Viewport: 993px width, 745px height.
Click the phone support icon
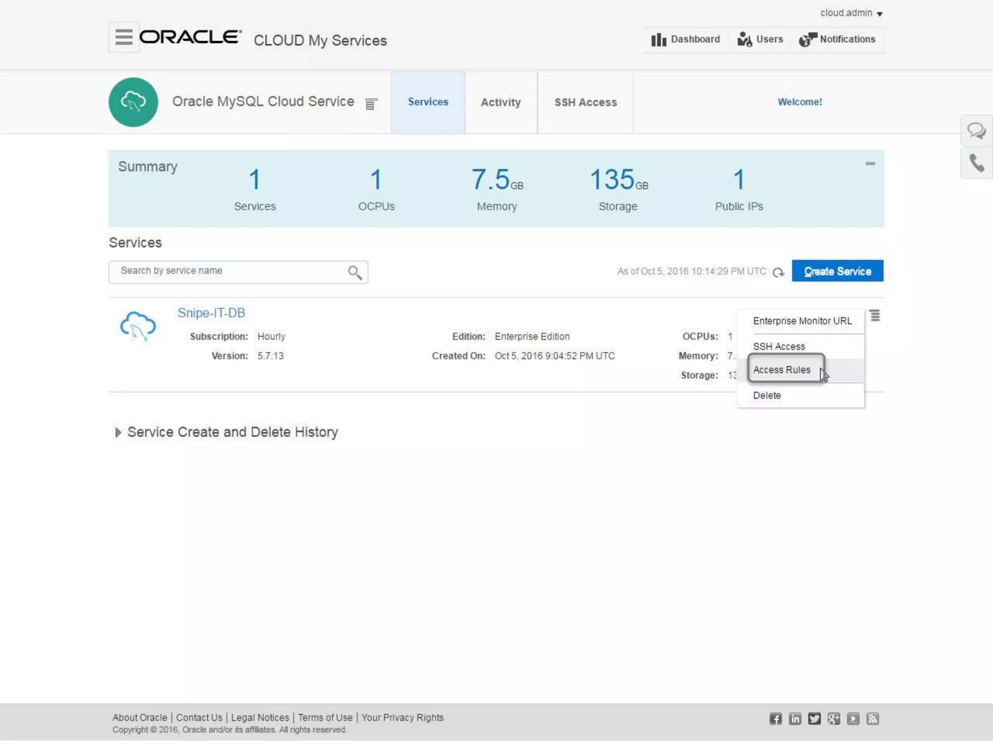[976, 163]
